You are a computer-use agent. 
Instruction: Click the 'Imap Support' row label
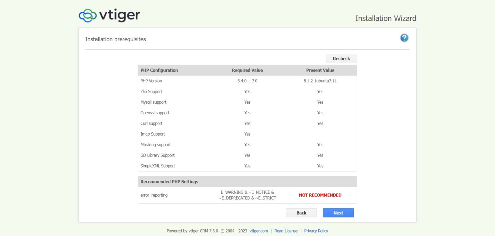153,134
